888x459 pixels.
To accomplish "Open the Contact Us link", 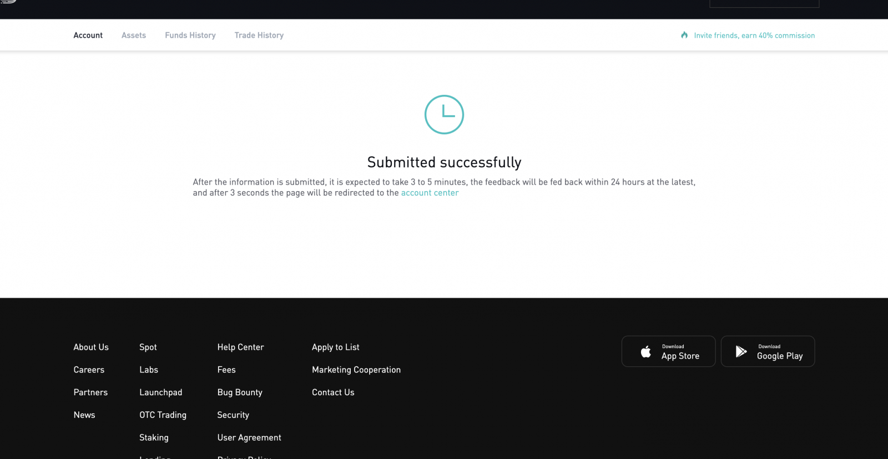I will [x=333, y=392].
